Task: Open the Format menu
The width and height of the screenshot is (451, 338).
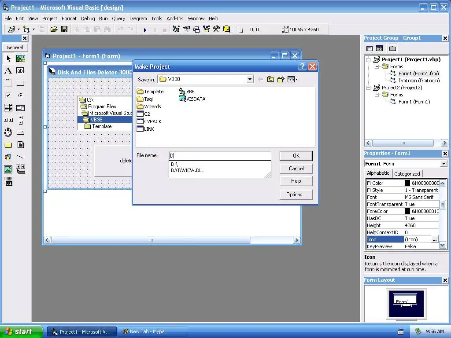Action: 69,18
